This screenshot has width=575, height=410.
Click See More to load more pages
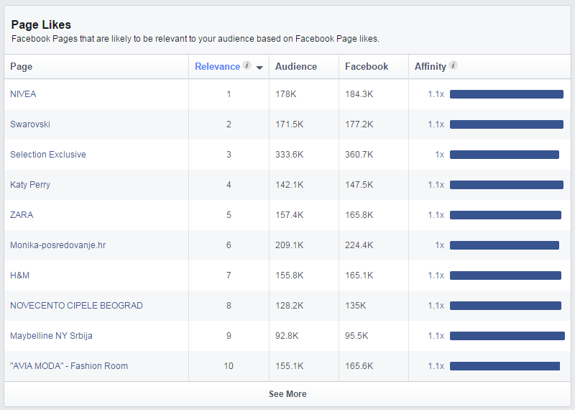[287, 394]
